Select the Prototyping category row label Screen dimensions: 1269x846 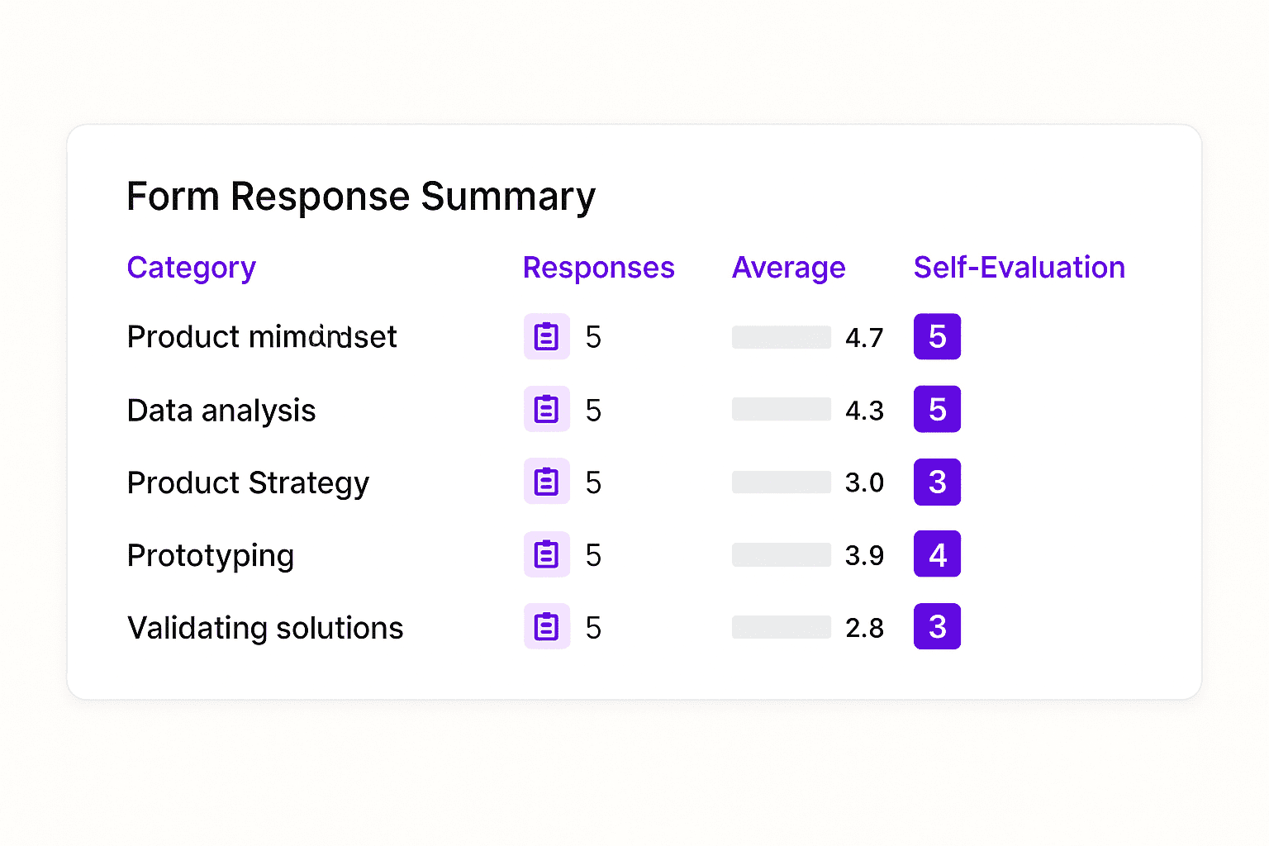pos(211,556)
